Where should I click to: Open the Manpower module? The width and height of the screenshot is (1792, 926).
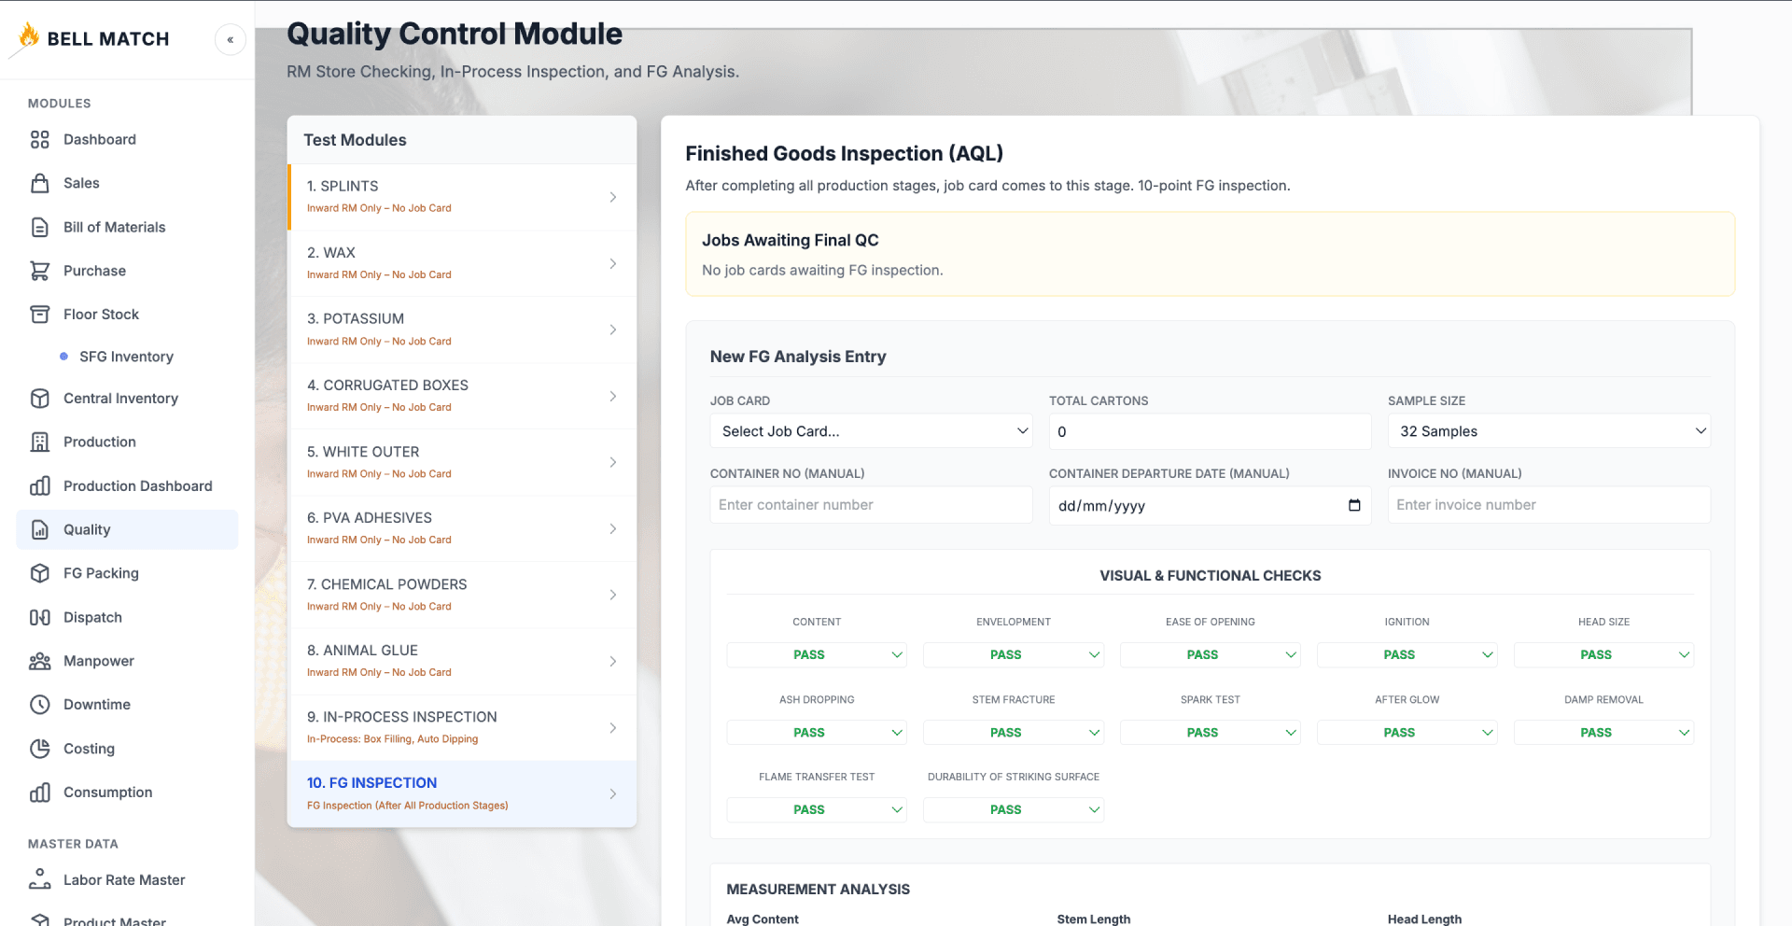(127, 661)
